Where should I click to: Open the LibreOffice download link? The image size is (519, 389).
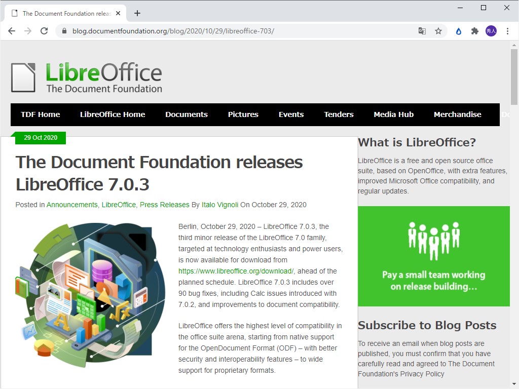pyautogui.click(x=235, y=271)
